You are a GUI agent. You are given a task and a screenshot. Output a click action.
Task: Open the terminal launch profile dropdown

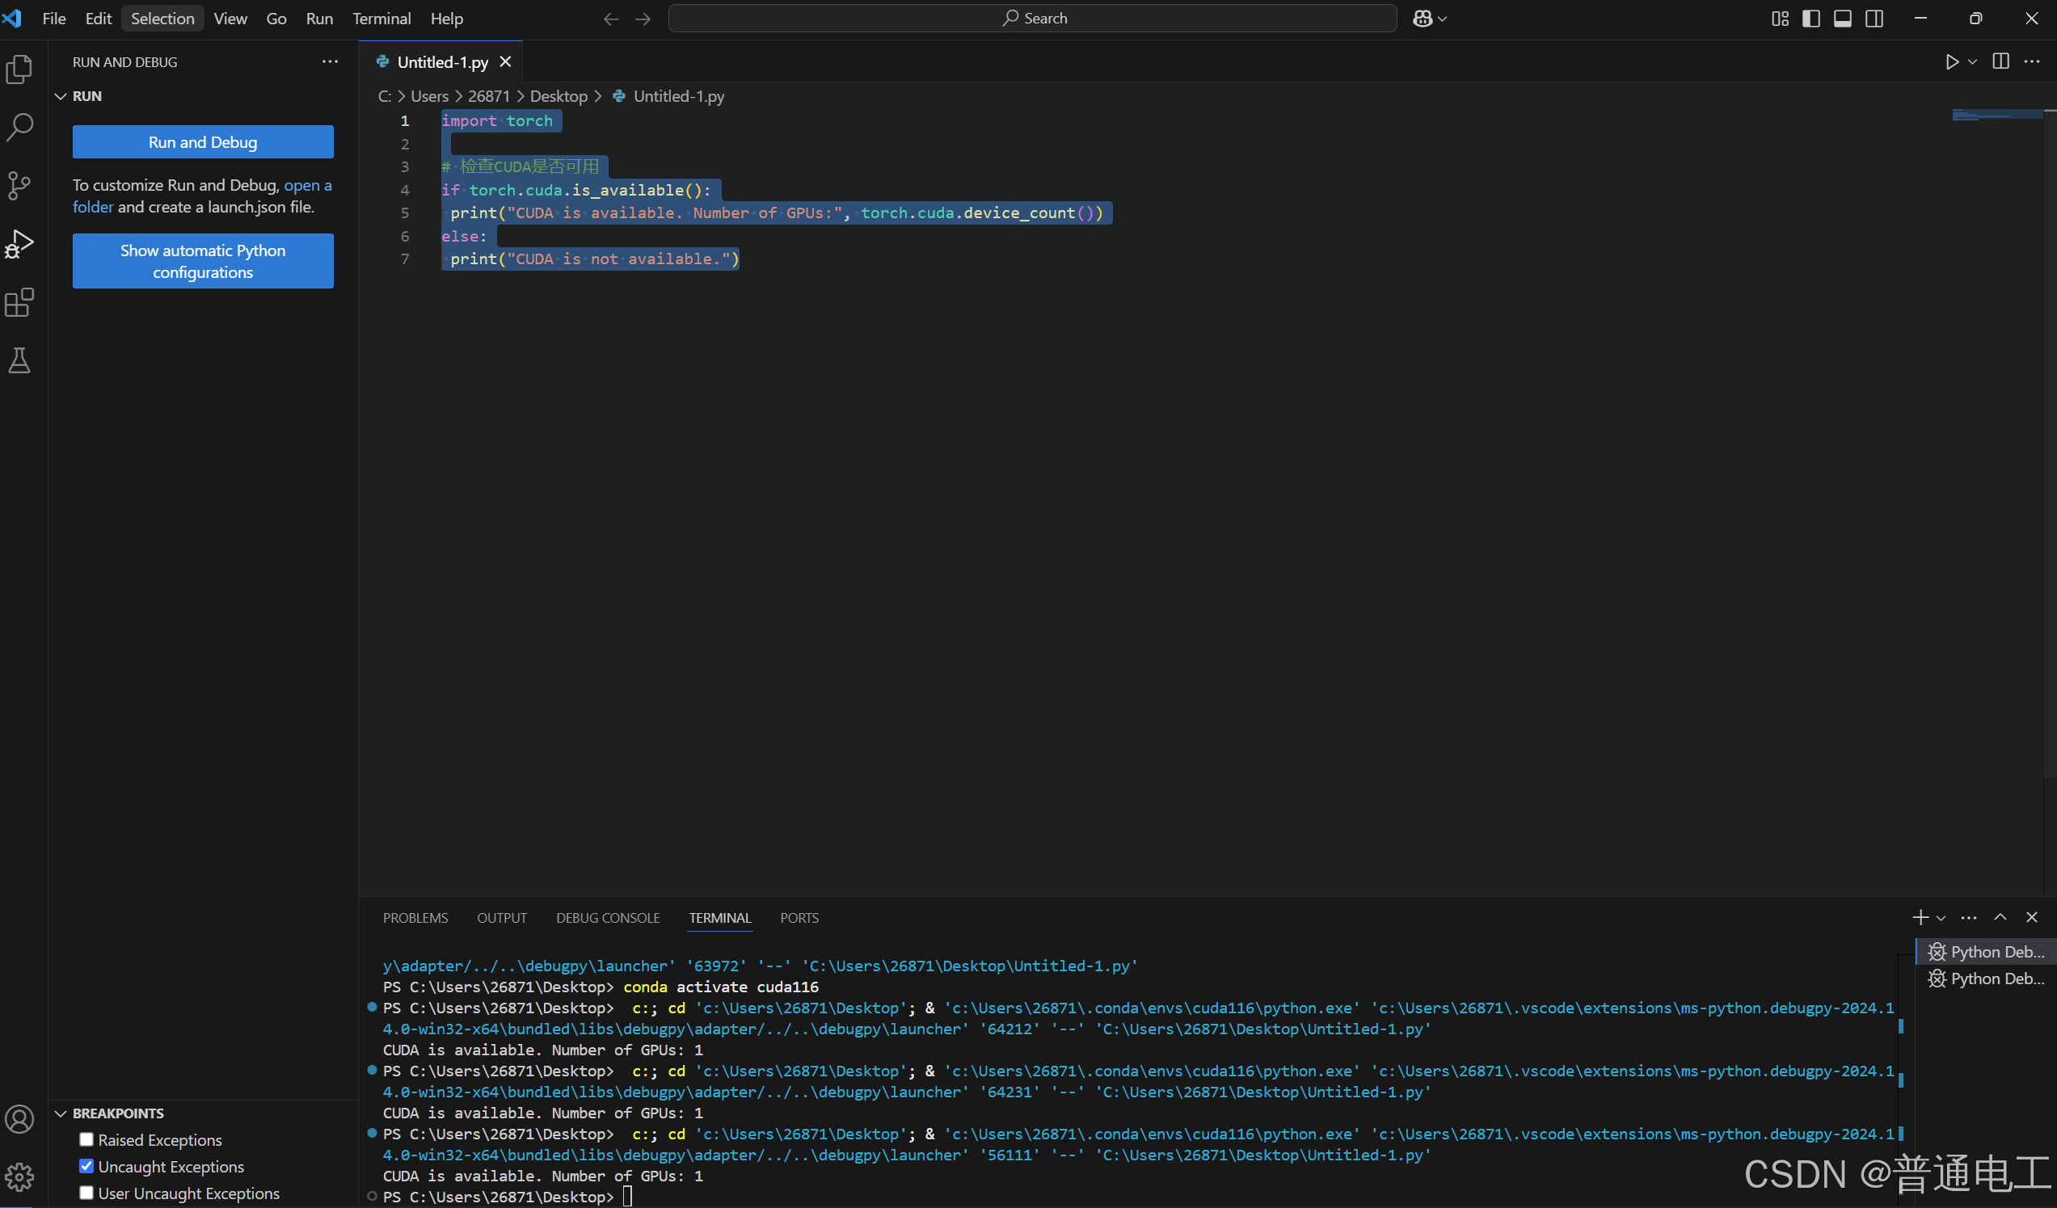click(x=1941, y=917)
